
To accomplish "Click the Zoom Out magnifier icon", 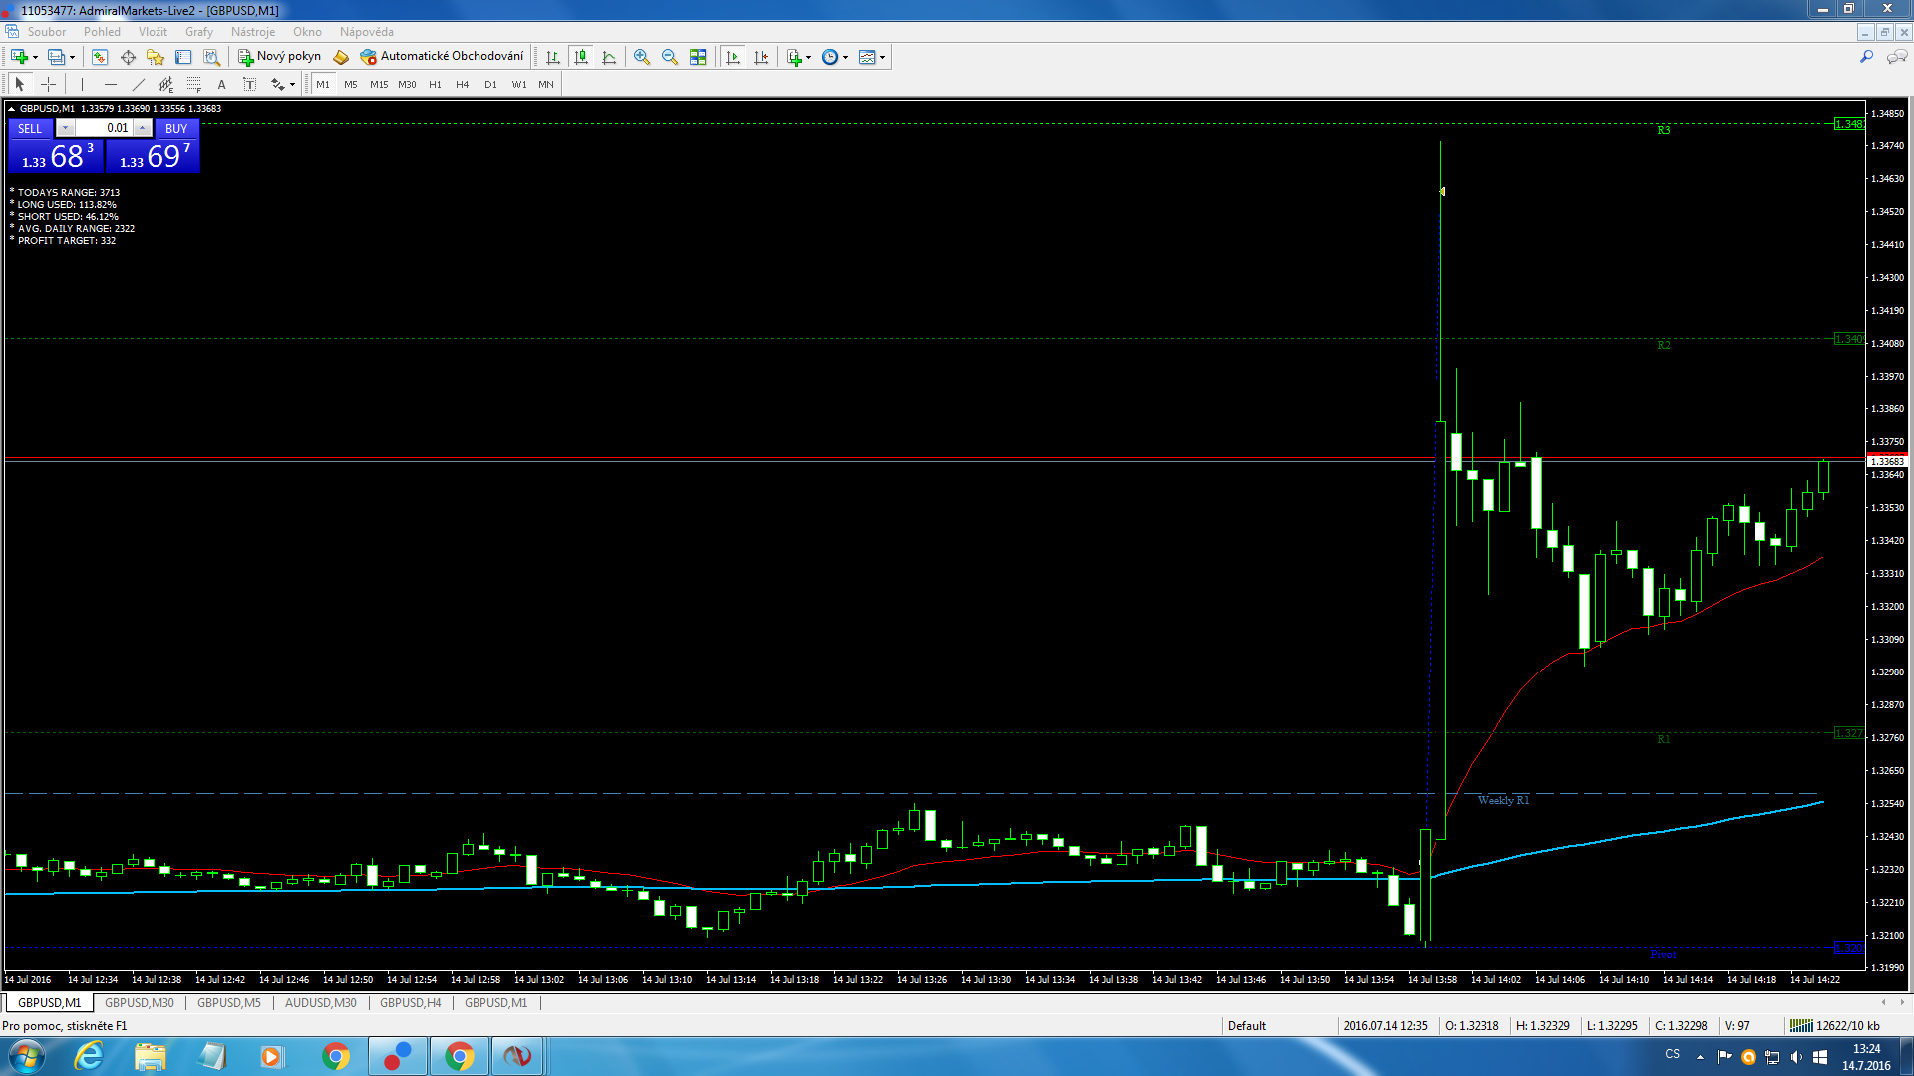I will [670, 57].
